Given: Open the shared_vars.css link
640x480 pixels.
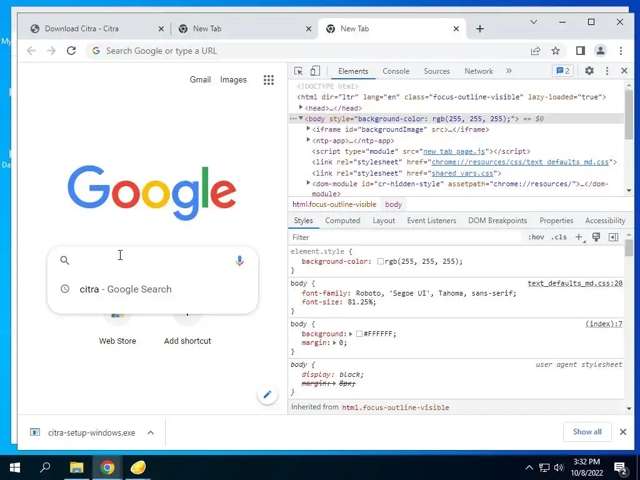Looking at the screenshot, I should click(x=462, y=173).
